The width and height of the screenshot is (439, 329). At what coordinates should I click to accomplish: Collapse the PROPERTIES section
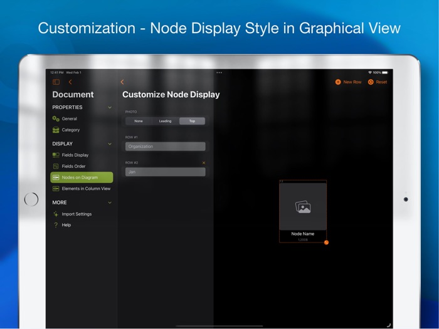(110, 107)
